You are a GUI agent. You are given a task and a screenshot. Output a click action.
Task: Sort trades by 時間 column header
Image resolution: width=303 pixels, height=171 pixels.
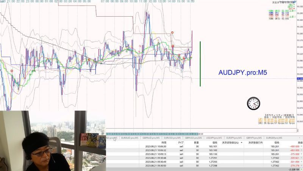click(164, 143)
